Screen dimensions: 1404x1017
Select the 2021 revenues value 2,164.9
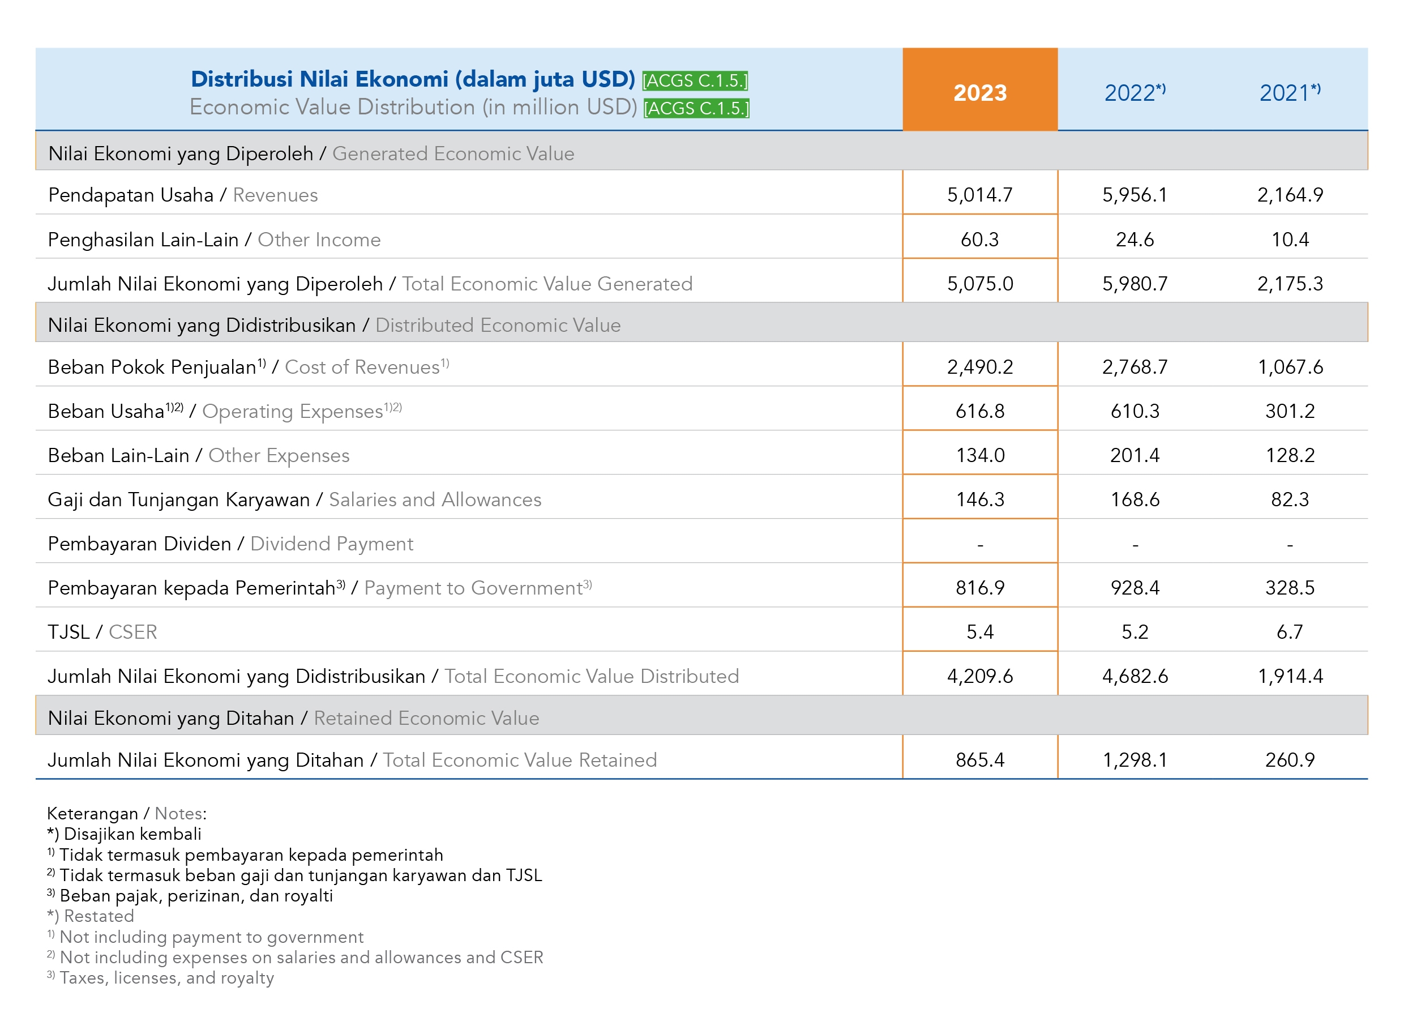pyautogui.click(x=1290, y=195)
